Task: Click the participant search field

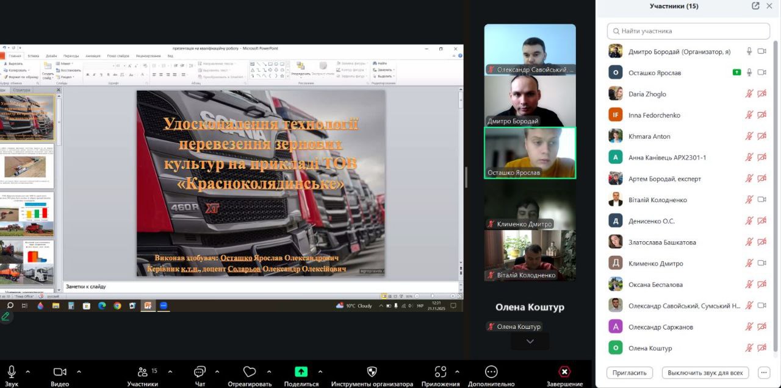Action: coord(688,31)
